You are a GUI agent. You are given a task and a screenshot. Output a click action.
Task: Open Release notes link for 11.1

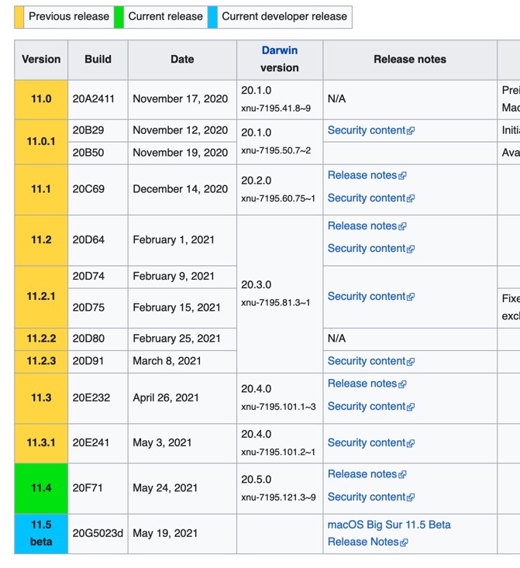tap(367, 175)
